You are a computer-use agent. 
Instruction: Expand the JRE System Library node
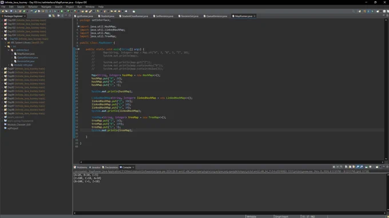tap(6, 43)
